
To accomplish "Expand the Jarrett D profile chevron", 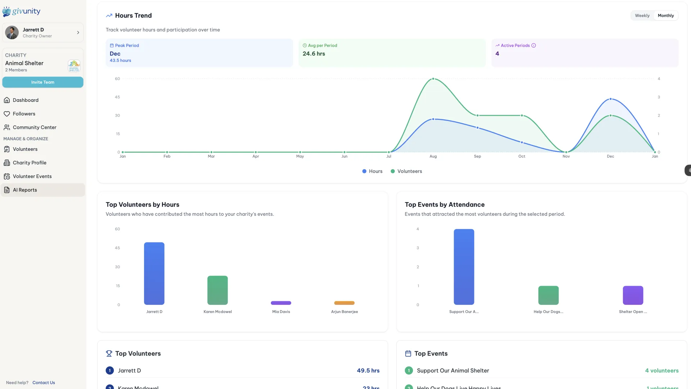I will coord(78,33).
